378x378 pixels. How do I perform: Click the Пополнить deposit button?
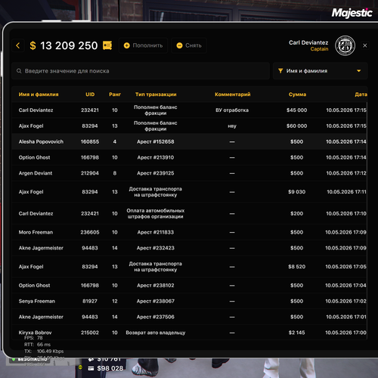pyautogui.click(x=143, y=45)
